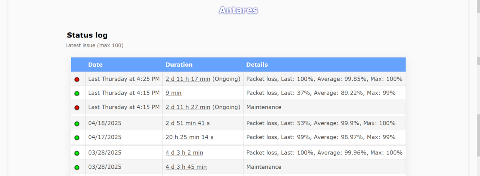
Task: Click the 04/18/2025 date cell
Action: pyautogui.click(x=124, y=123)
